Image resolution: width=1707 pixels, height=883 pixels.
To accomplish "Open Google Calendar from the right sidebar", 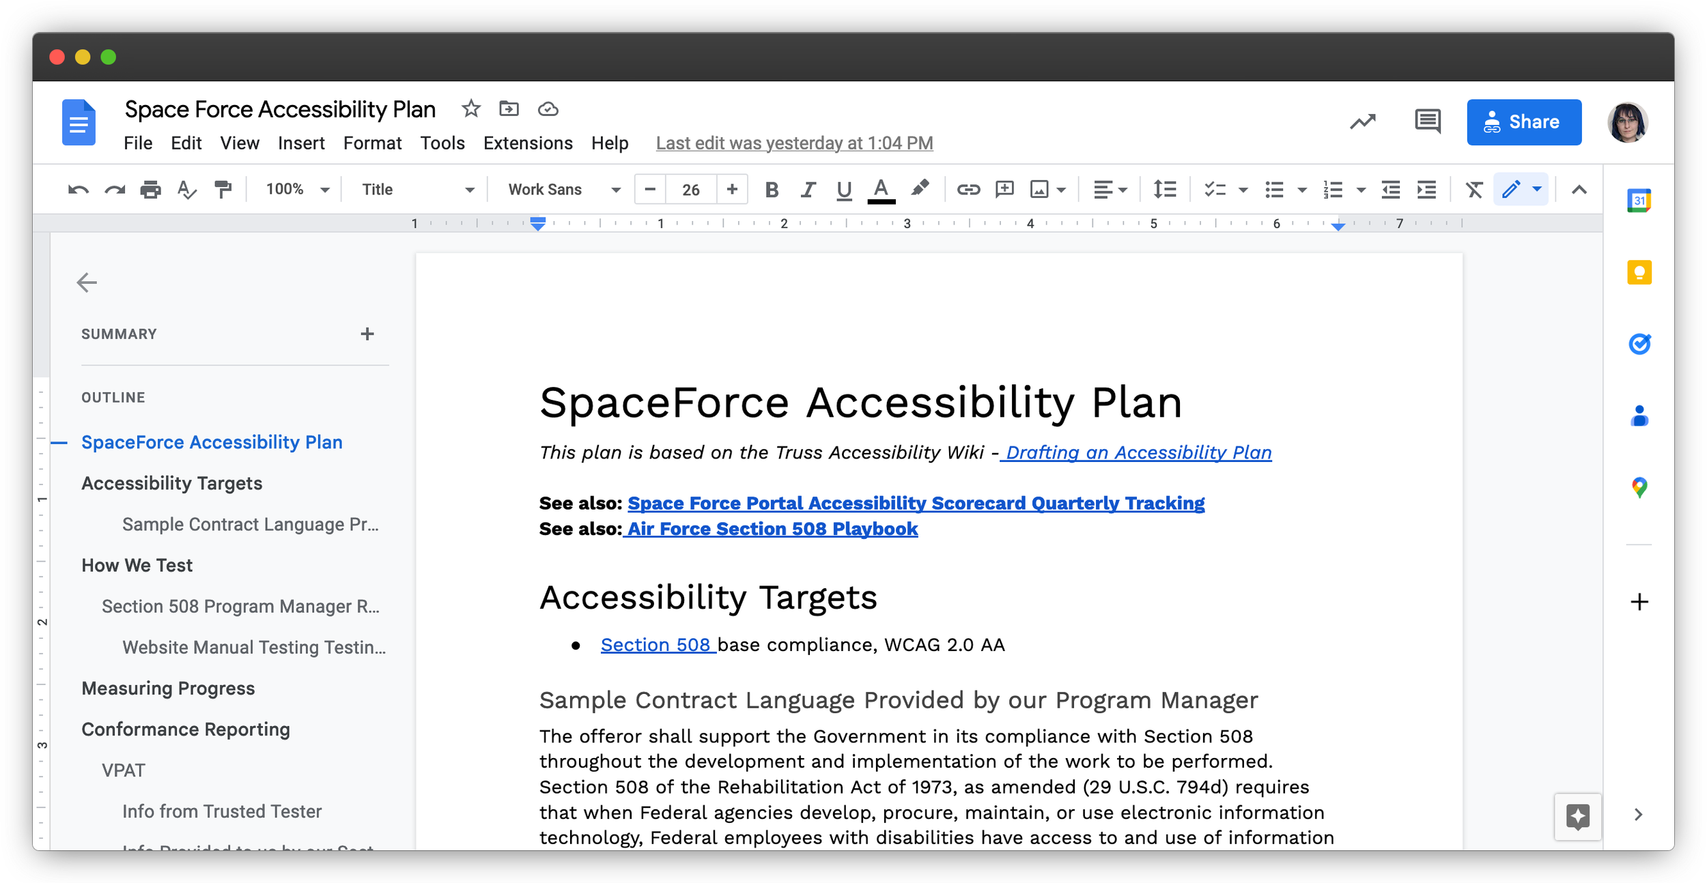I will click(1638, 199).
